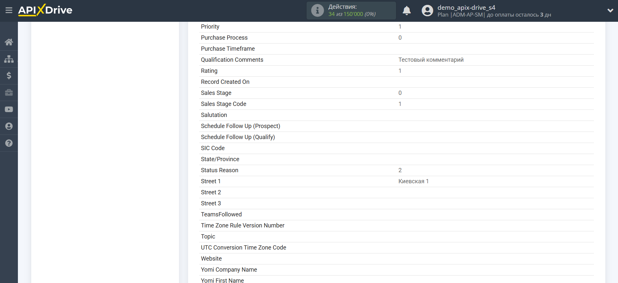Select the Purchase Process row label
This screenshot has width=618, height=283.
click(x=224, y=38)
